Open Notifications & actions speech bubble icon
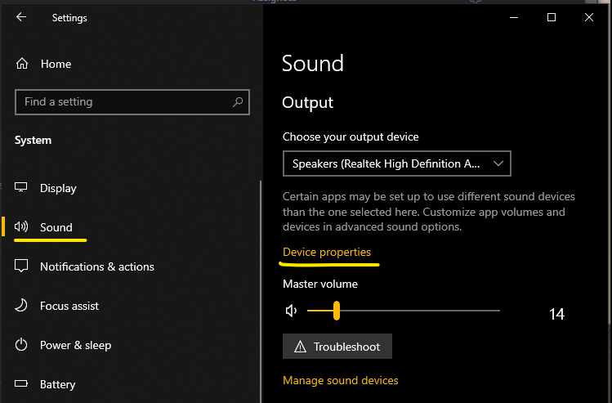The image size is (612, 403). pyautogui.click(x=21, y=266)
